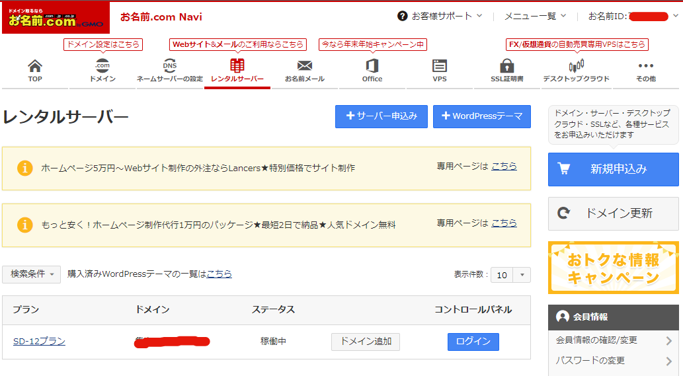Open the デスクトップクラウド chart icon
683x376 pixels.
pyautogui.click(x=576, y=66)
